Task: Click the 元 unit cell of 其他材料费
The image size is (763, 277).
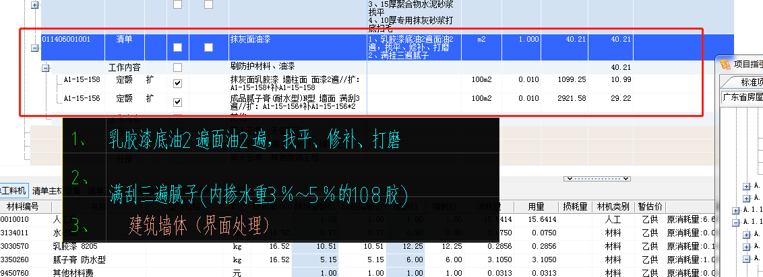Action: 237,273
